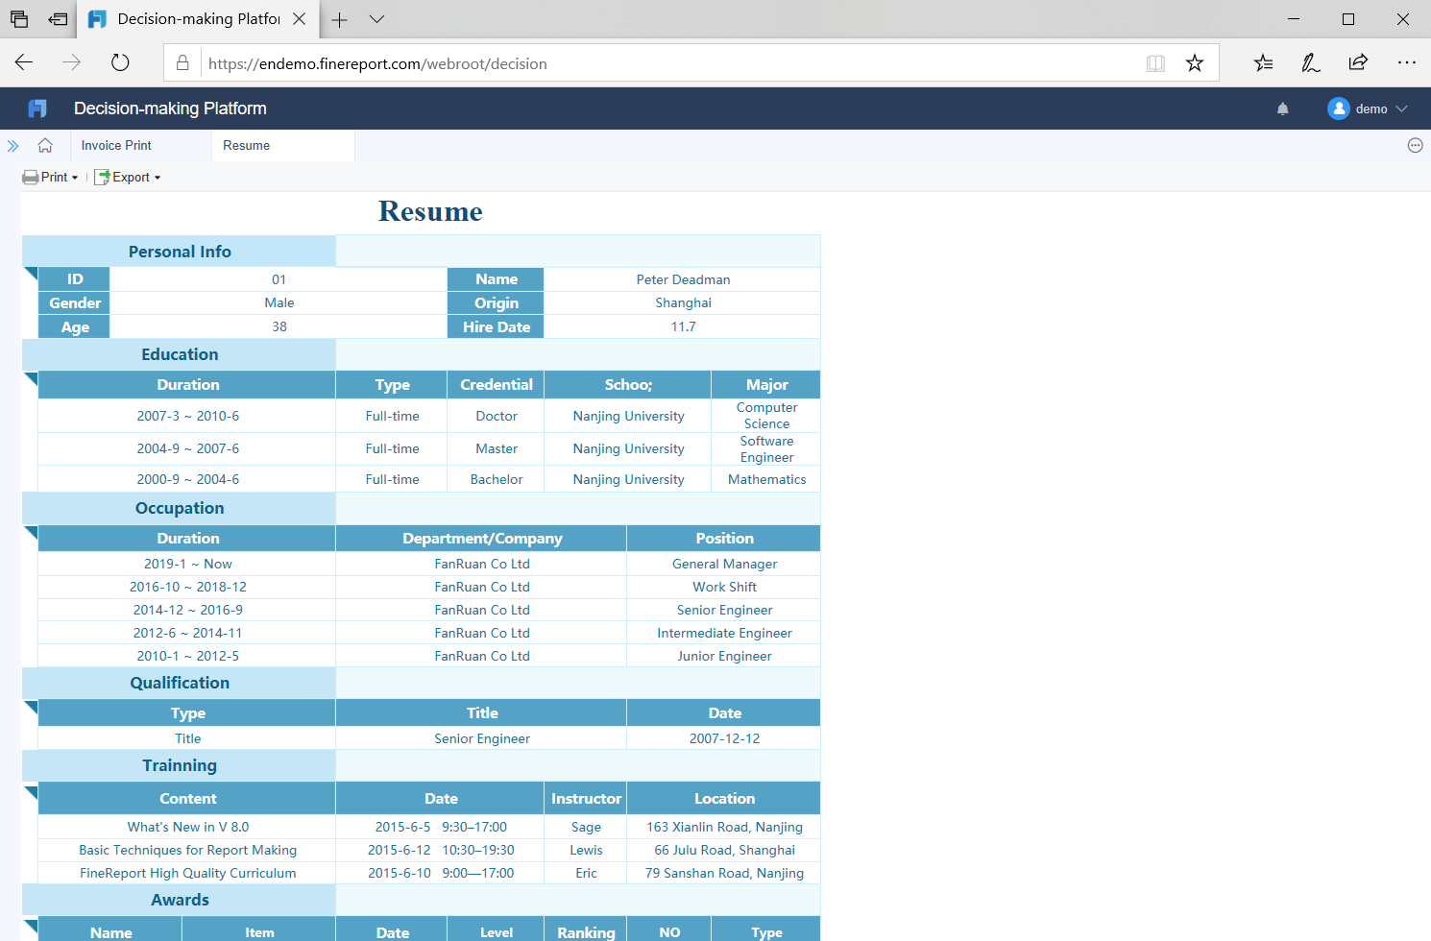Open the notifications bell
This screenshot has width=1431, height=941.
1282,109
